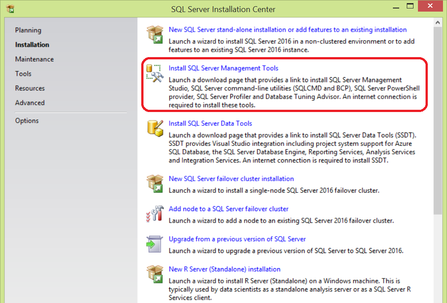Click the title bar application icon
This screenshot has width=447, height=303.
(x=10, y=9)
